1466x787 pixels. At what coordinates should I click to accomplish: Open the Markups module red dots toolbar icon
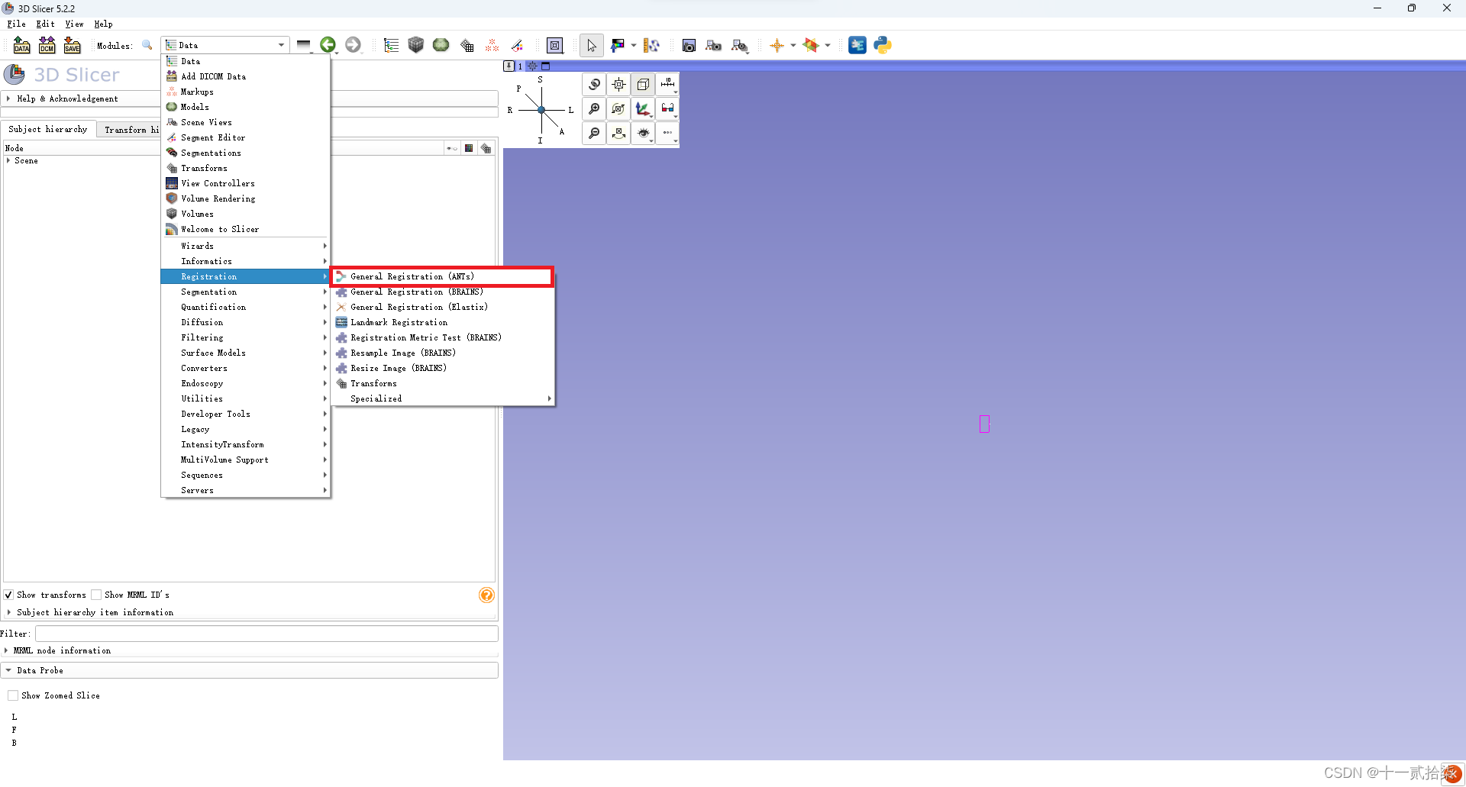pyautogui.click(x=492, y=46)
